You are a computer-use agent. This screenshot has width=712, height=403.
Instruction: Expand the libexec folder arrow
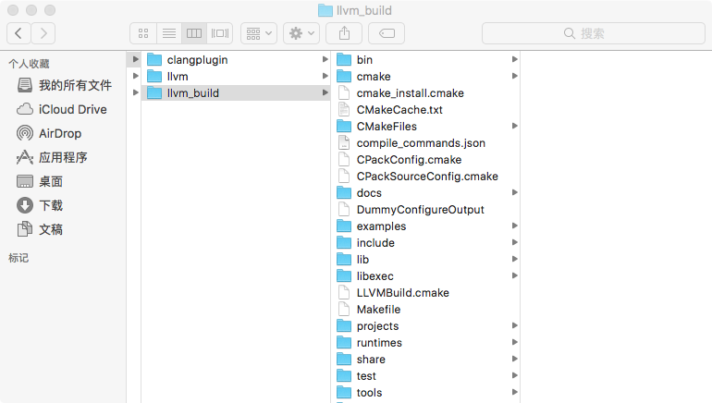click(514, 275)
